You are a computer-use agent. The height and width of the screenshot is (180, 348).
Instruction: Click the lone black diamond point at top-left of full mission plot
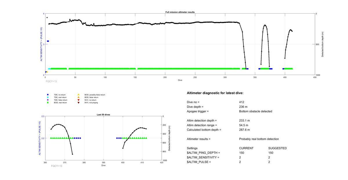[47, 18]
